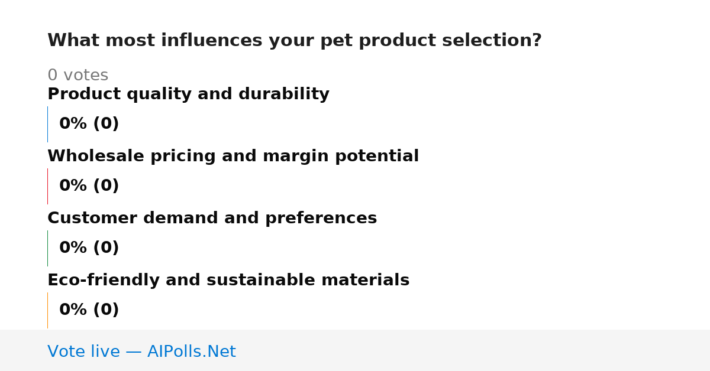Click the 0% (0) result under Eco-friendly
710x371 pixels.
[x=89, y=310]
